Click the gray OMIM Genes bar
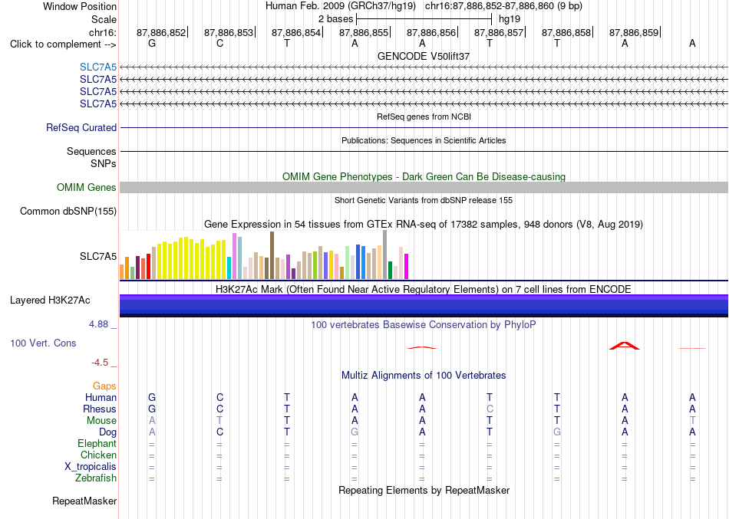Viewport: 729px width, 519px height. point(424,187)
